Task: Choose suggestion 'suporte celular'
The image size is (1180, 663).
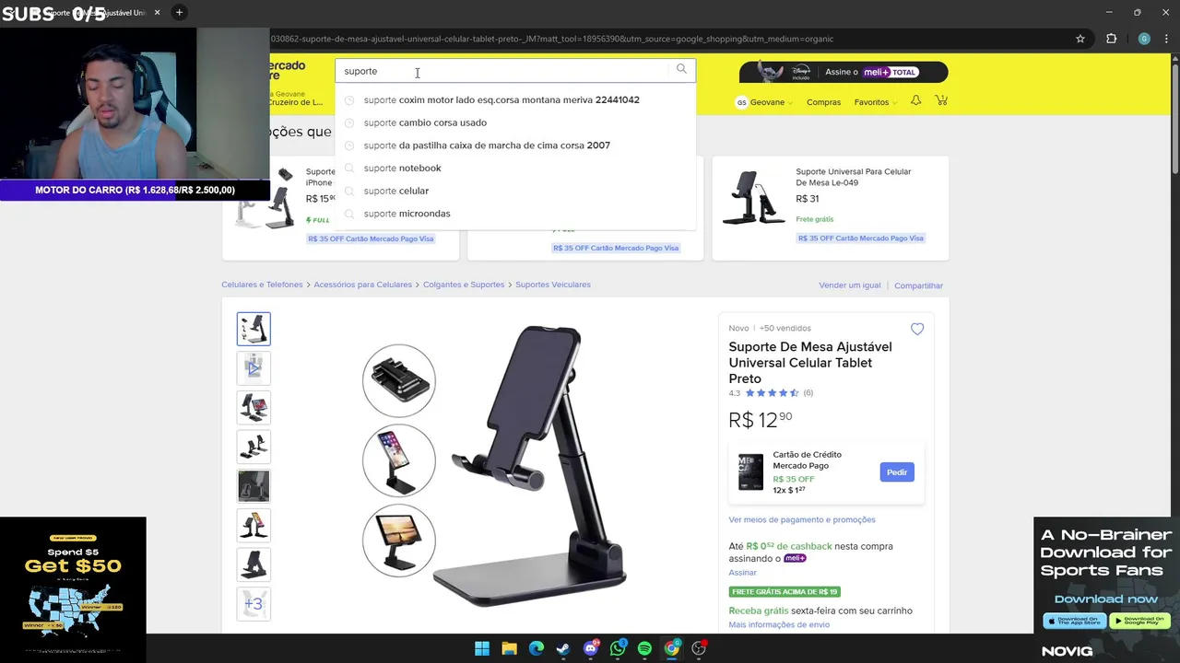Action: tap(515, 191)
